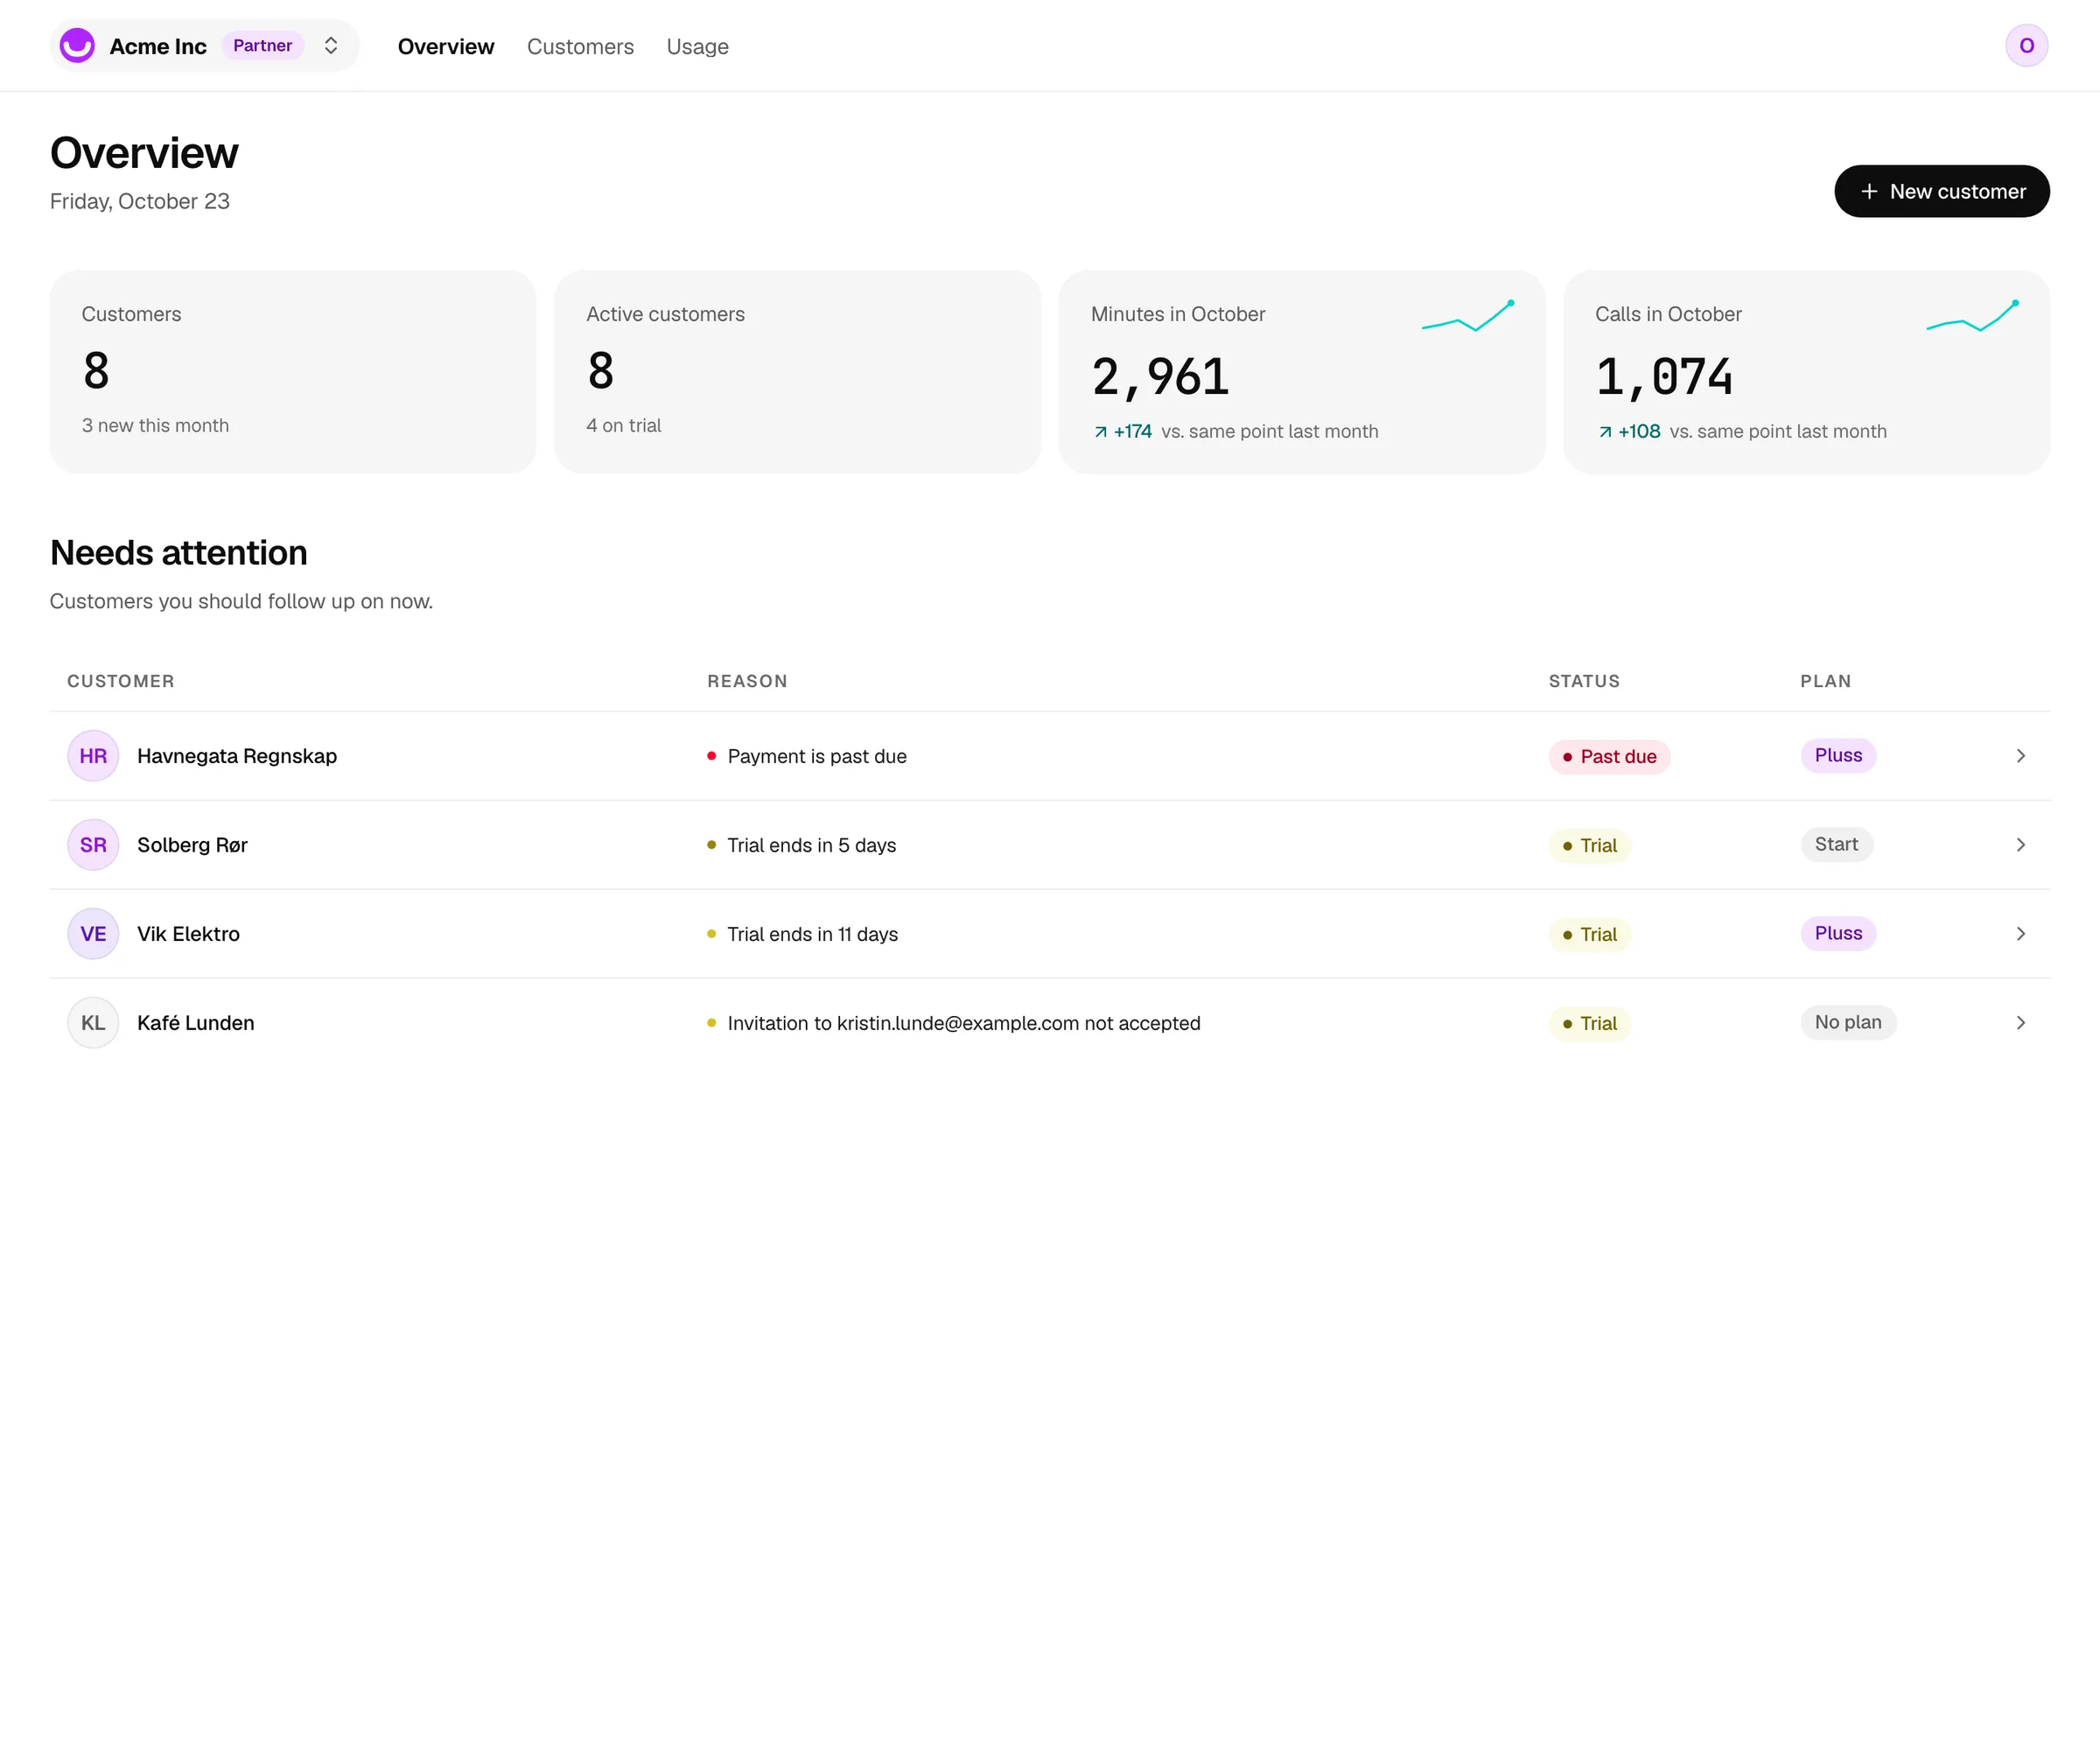The width and height of the screenshot is (2100, 1739).
Task: Open the Kafé Lunden customer name
Action: point(196,1023)
